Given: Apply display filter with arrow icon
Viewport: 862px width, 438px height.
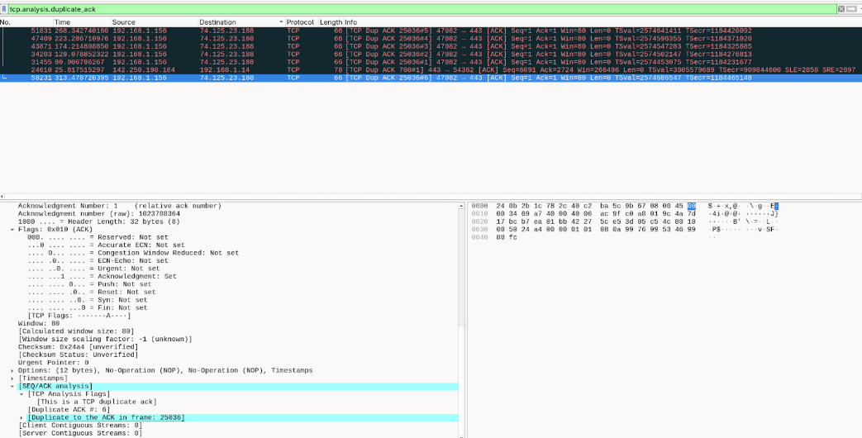Looking at the screenshot, I should [850, 9].
